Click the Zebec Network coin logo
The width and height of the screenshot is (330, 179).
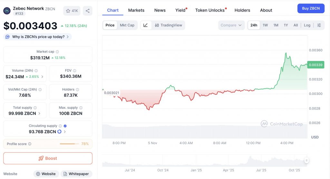[x=7, y=11]
